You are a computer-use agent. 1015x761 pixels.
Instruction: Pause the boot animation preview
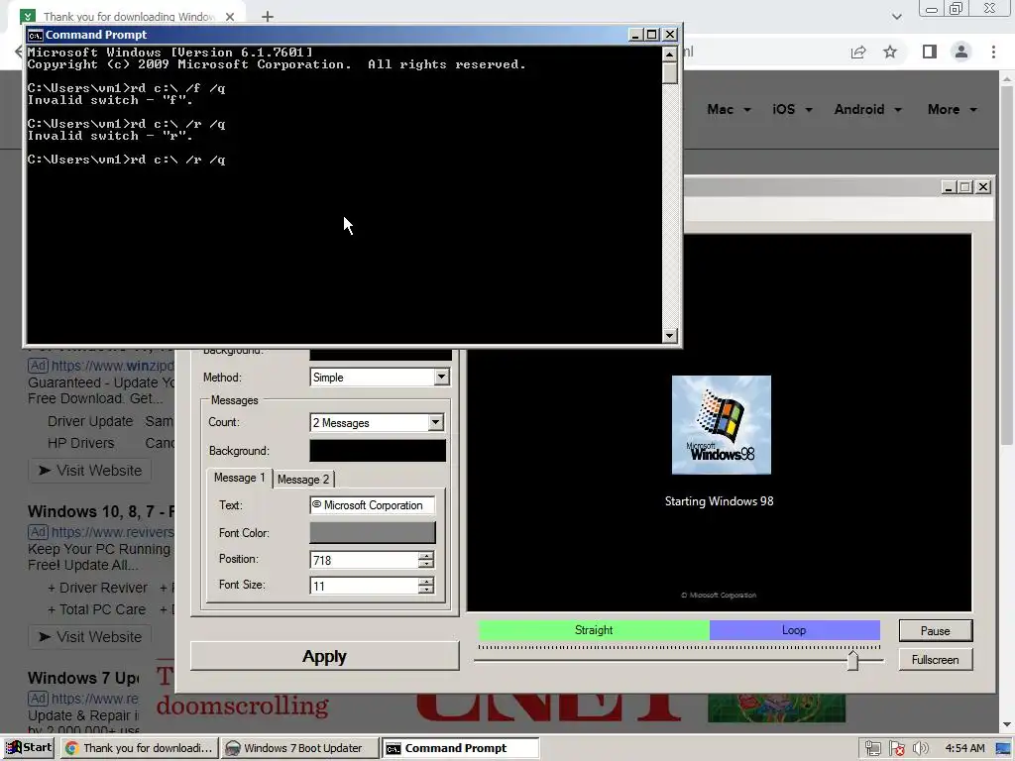tap(935, 631)
